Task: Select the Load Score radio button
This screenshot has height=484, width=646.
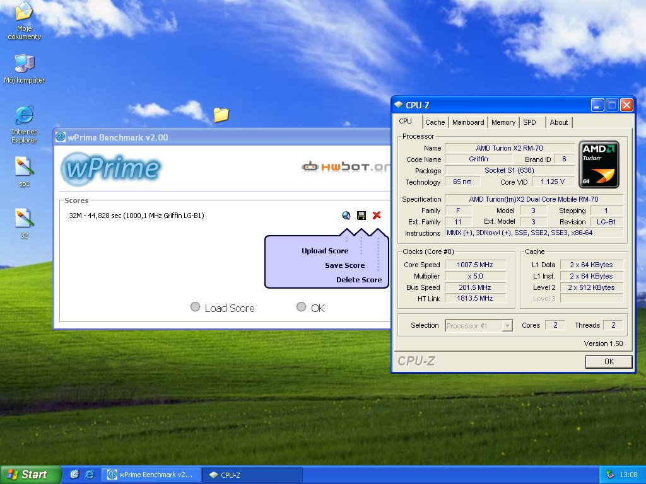Action: click(196, 307)
